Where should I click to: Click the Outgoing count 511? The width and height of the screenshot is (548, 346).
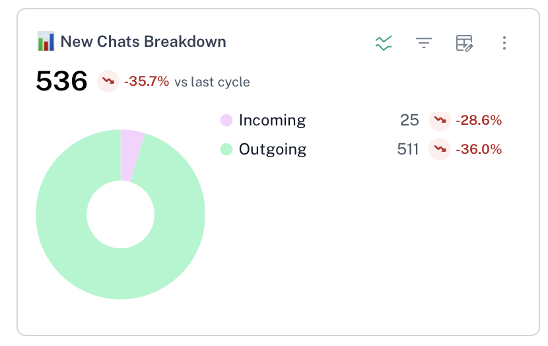[408, 149]
